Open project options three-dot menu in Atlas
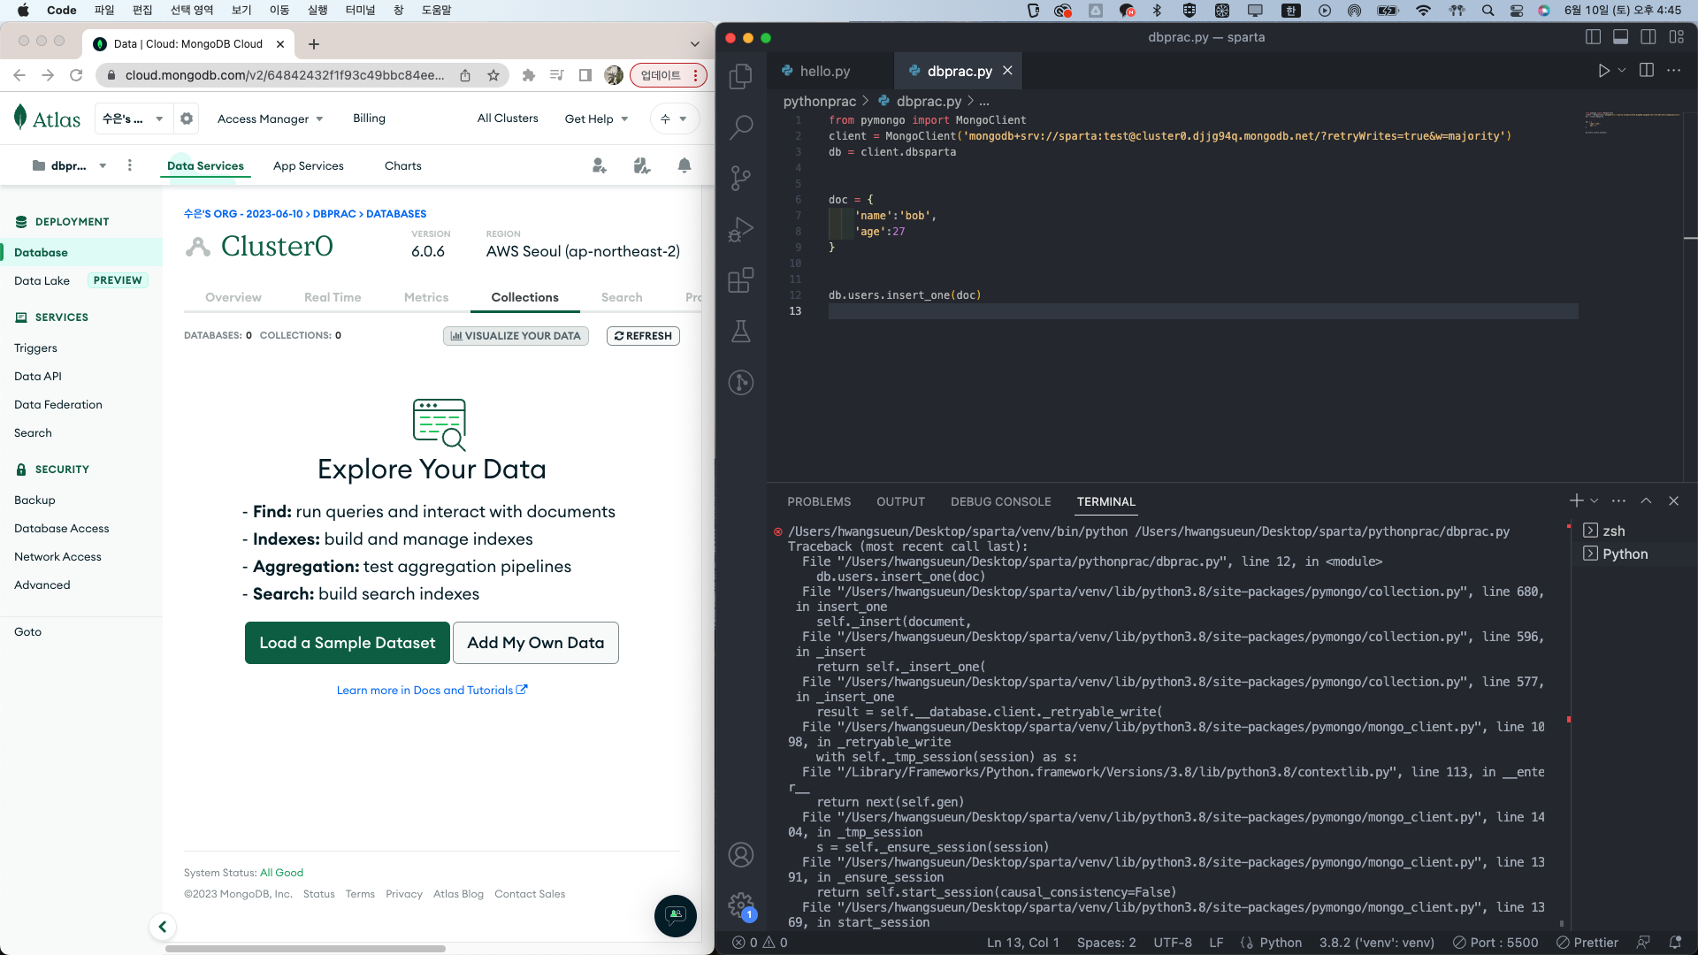 coord(130,165)
